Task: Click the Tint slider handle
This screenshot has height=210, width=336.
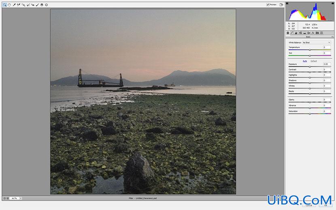Action: [310, 56]
